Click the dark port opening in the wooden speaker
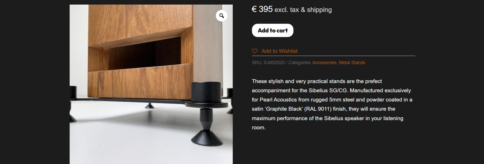 click(x=143, y=54)
